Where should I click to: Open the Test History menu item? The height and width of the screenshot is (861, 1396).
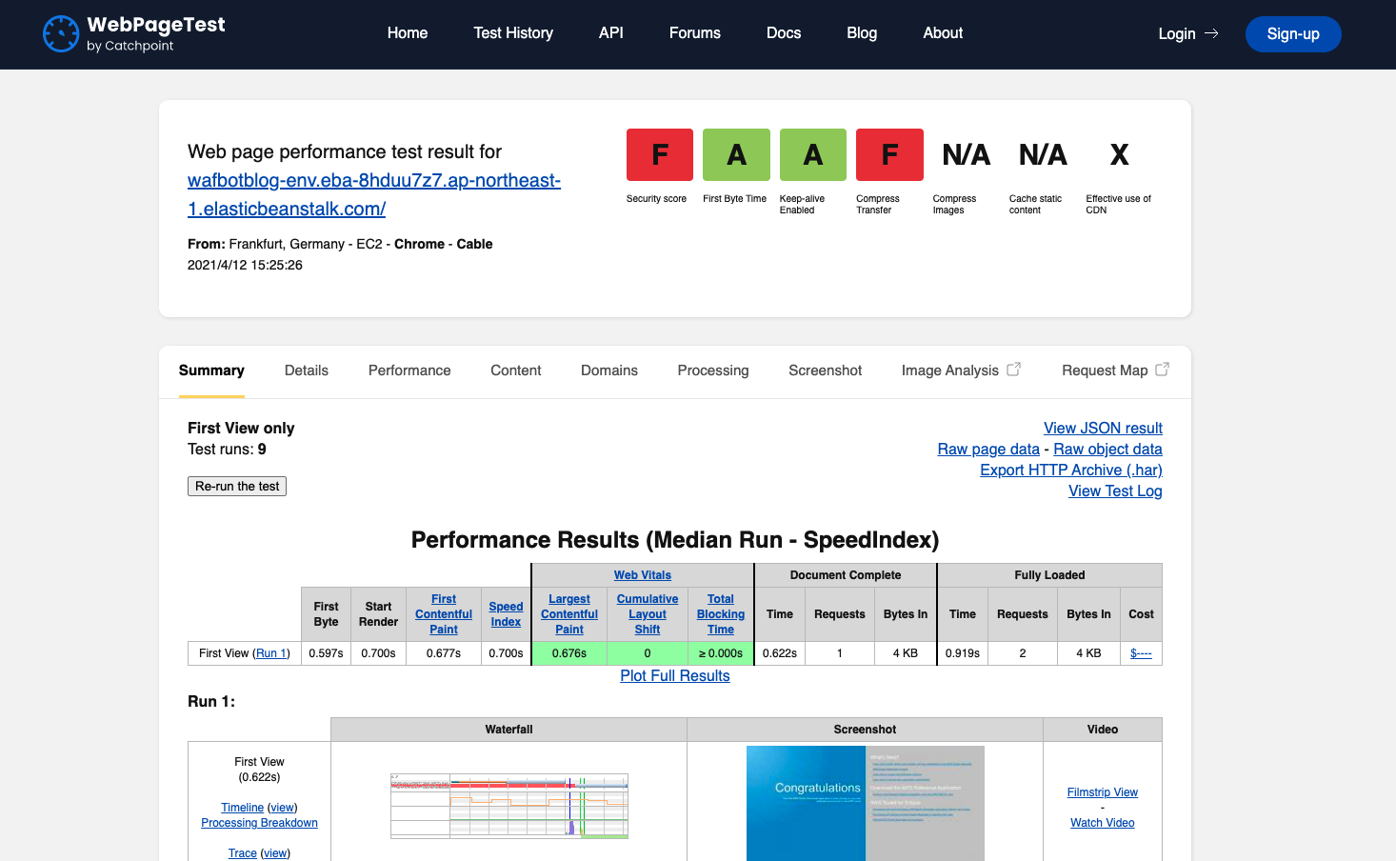[x=513, y=33]
